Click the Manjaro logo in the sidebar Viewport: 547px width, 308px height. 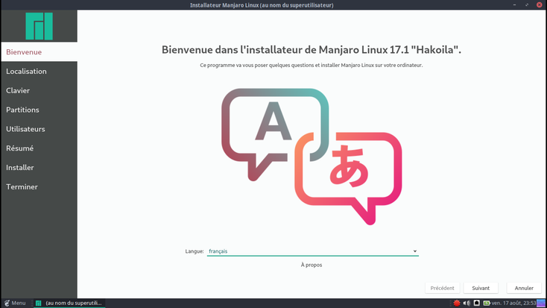pyautogui.click(x=39, y=26)
